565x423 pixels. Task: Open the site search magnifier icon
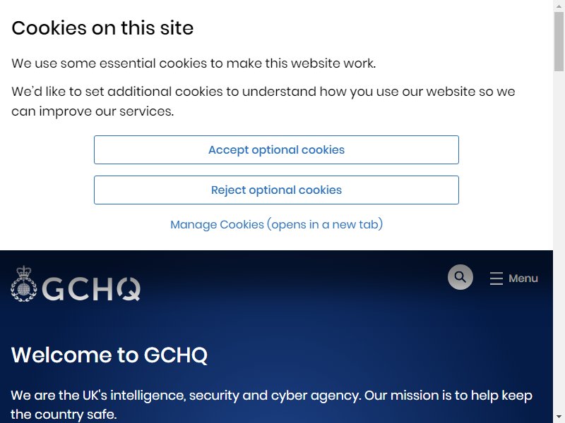[x=460, y=277]
